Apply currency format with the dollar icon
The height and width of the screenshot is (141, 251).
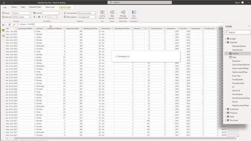(x=34, y=17)
